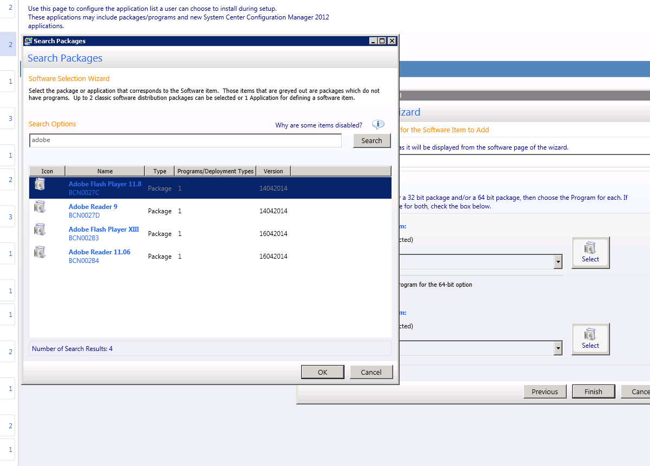
Task: Sort by the Programs/Deployment Types column
Action: 215,171
